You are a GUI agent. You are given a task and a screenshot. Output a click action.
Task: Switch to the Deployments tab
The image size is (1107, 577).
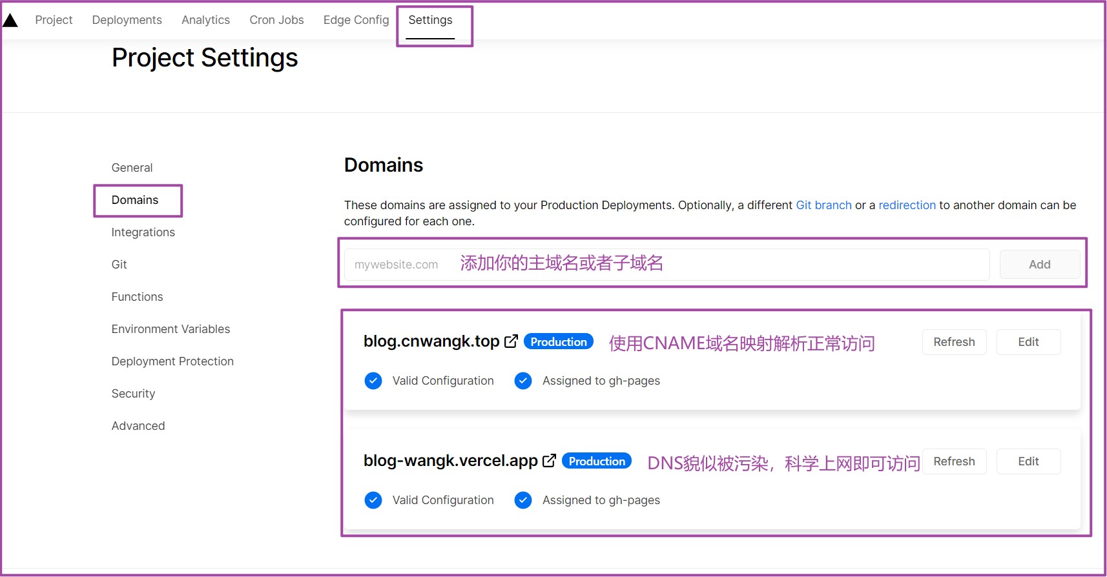click(x=127, y=20)
